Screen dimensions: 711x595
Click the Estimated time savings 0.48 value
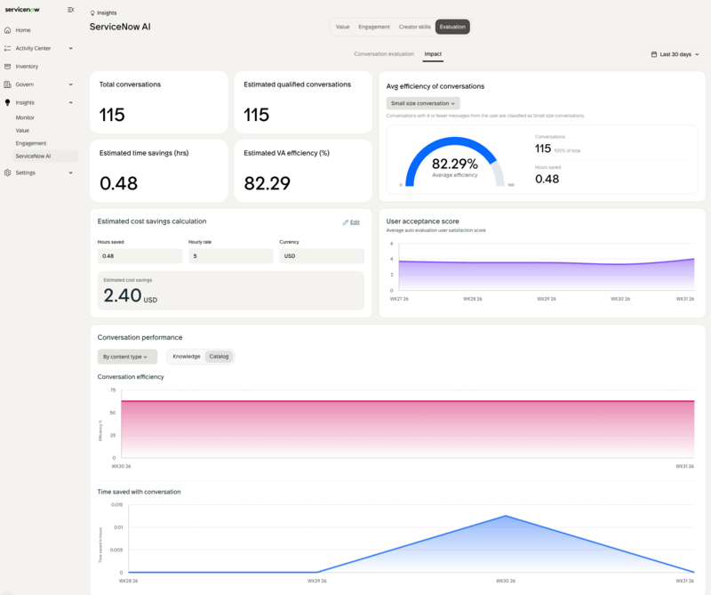[x=118, y=183]
